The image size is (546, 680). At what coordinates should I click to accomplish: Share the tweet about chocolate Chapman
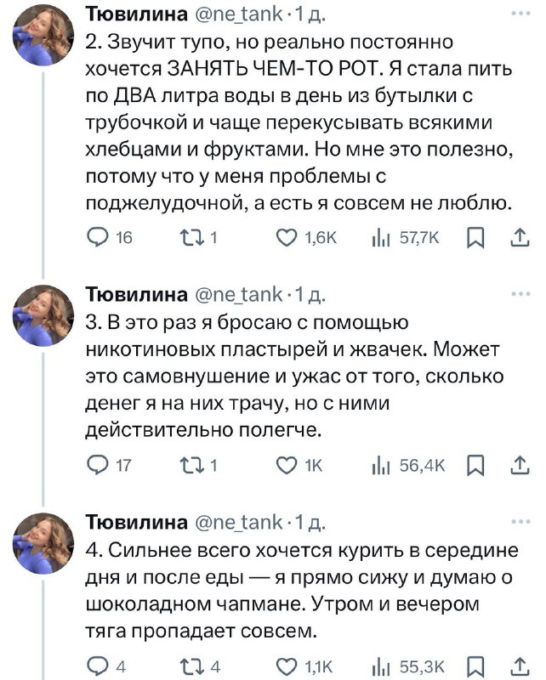(517, 668)
